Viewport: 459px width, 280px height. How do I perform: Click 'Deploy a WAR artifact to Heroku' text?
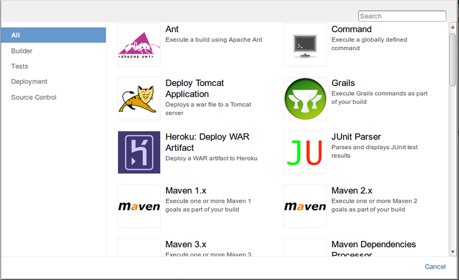(211, 158)
